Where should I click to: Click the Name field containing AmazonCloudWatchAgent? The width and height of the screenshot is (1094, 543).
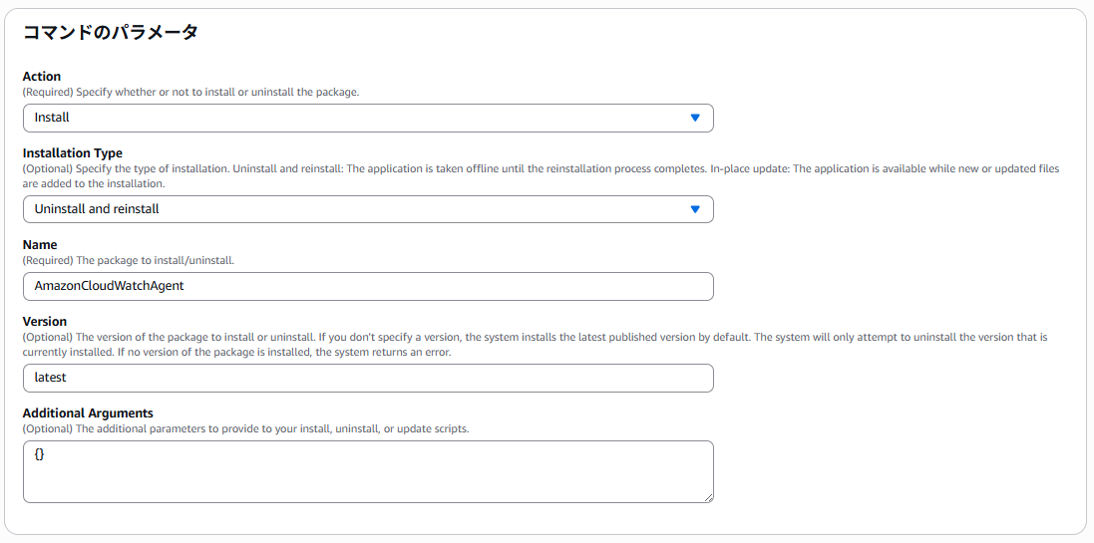368,286
